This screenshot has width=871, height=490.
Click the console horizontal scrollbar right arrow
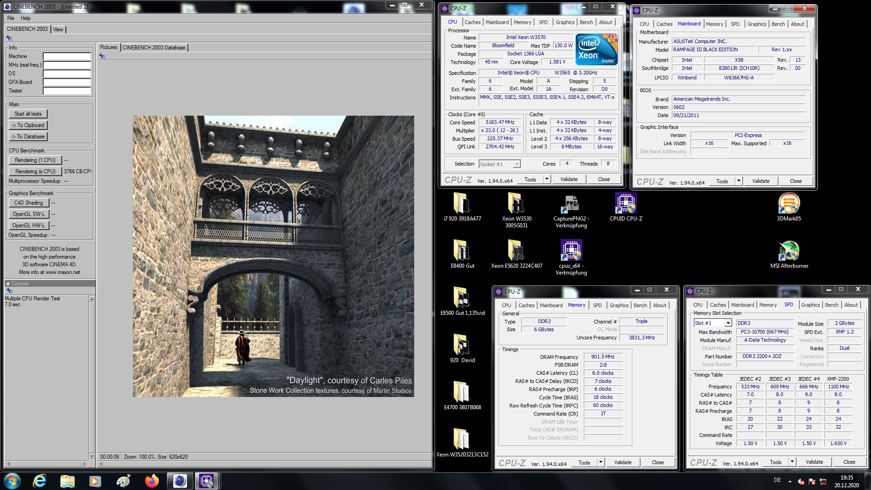pyautogui.click(x=84, y=464)
